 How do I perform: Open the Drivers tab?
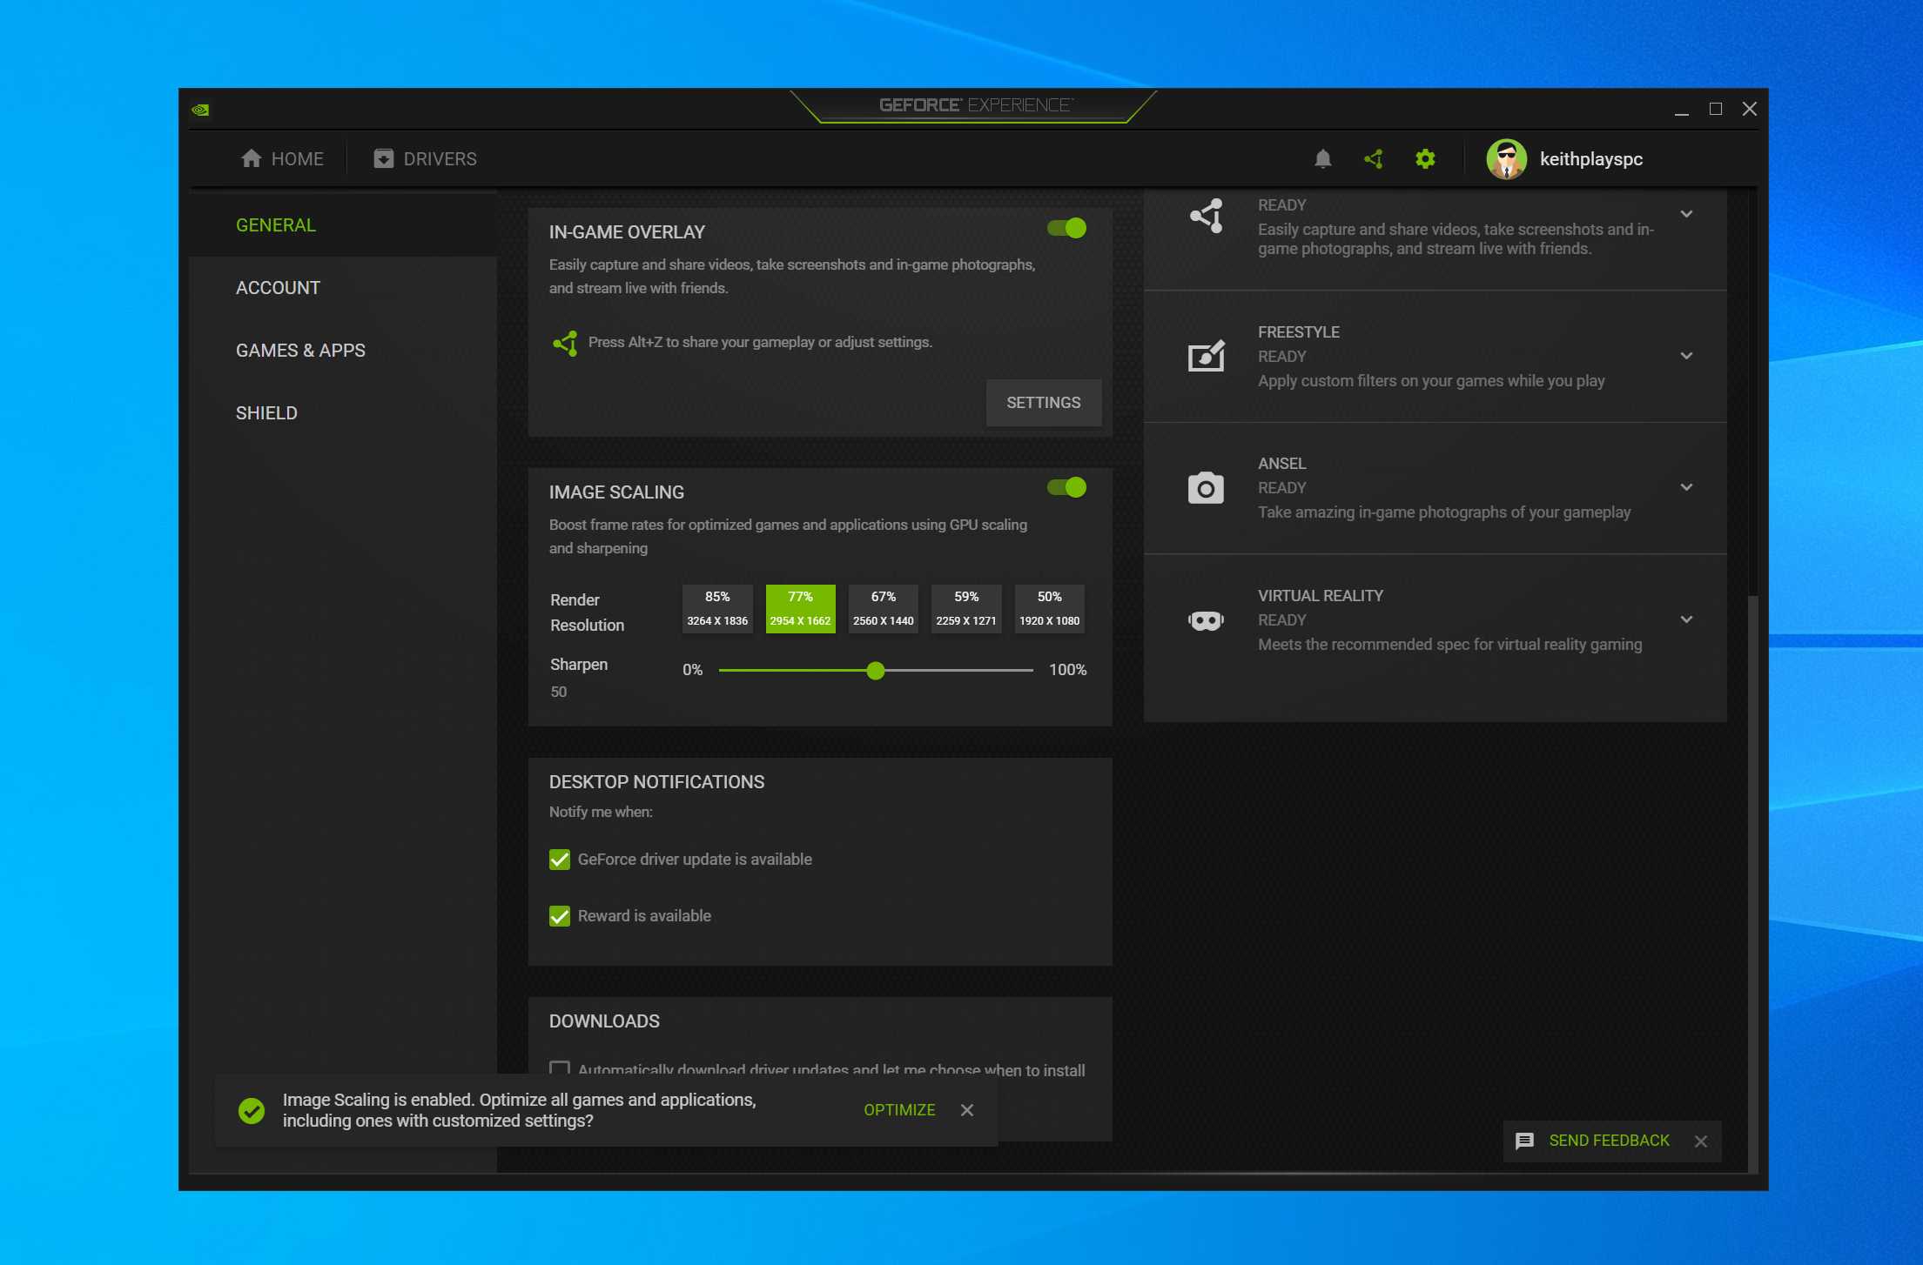[x=426, y=159]
